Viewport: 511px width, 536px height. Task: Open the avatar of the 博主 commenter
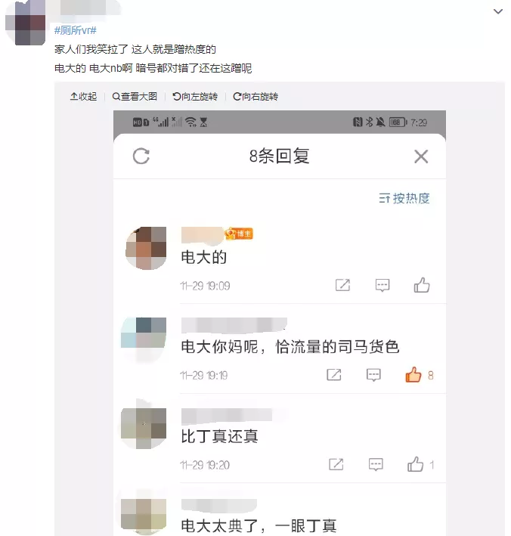click(x=146, y=248)
